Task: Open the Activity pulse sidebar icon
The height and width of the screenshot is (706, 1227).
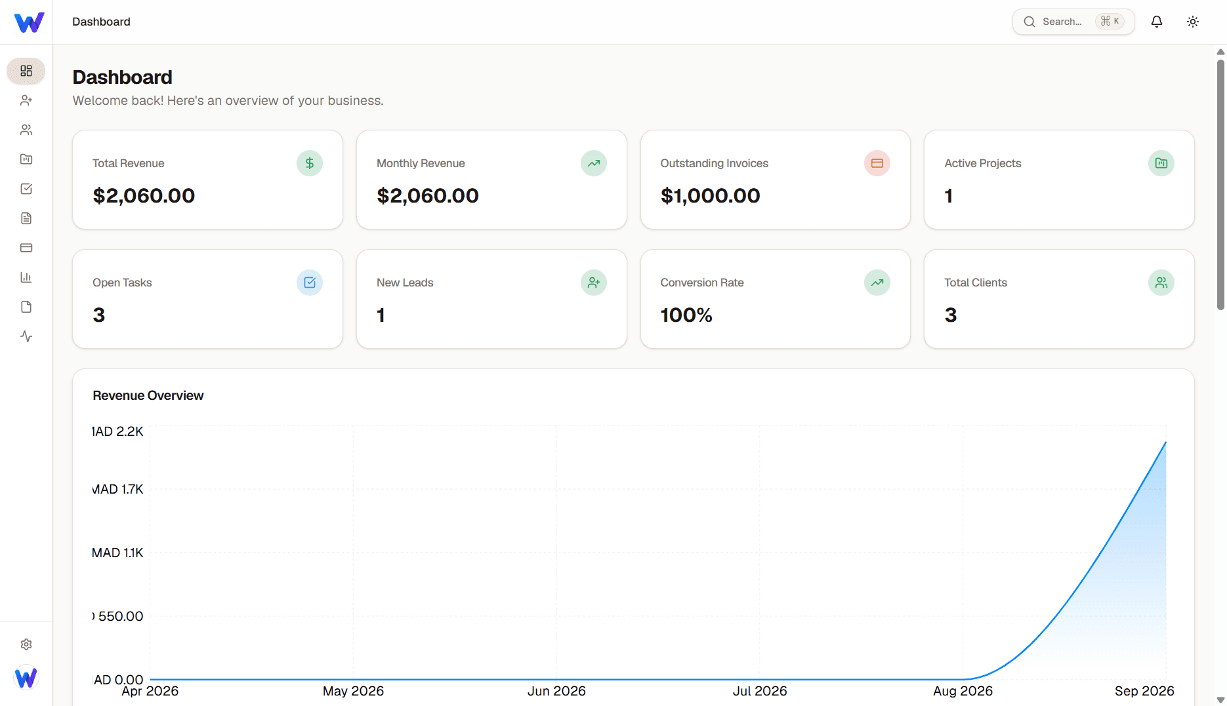Action: pyautogui.click(x=26, y=336)
